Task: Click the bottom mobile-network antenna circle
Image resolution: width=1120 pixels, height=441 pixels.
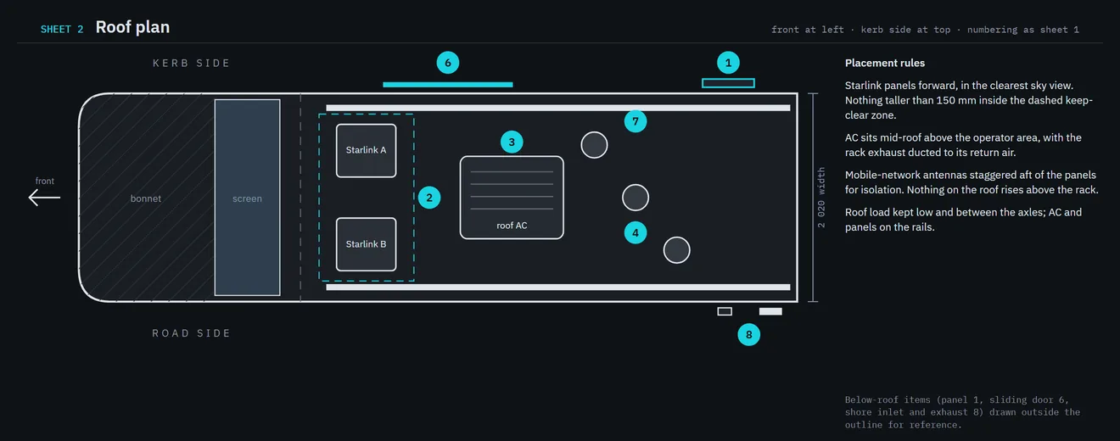Action: tap(676, 250)
